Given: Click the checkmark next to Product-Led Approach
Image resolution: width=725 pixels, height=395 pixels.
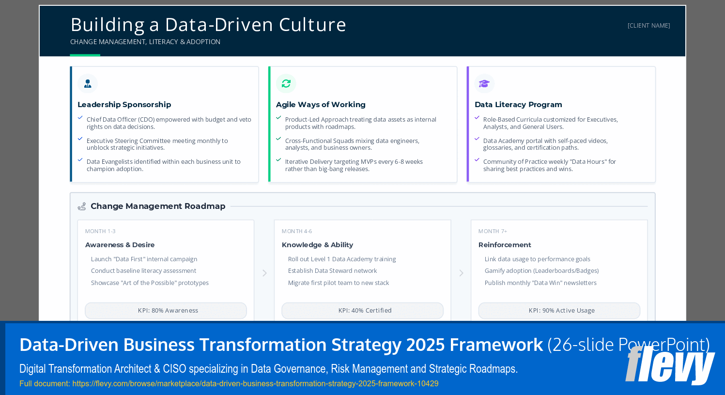Looking at the screenshot, I should [x=278, y=118].
